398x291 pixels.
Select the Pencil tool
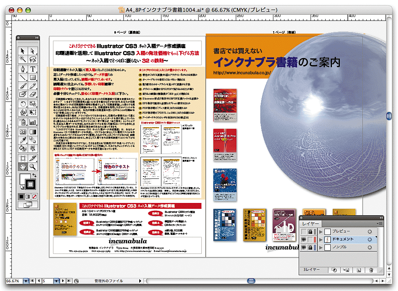click(x=33, y=86)
